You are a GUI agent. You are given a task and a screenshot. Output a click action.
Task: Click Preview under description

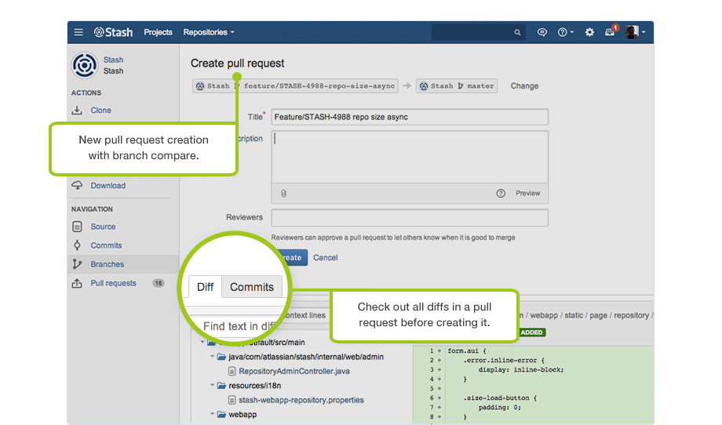527,193
